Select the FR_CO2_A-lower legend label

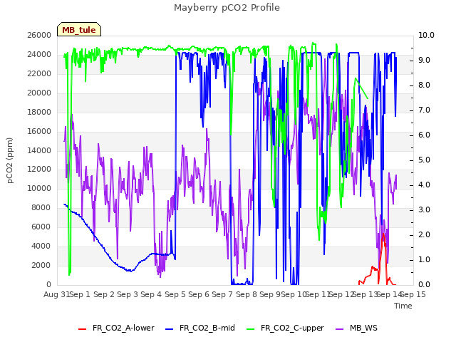point(123,328)
